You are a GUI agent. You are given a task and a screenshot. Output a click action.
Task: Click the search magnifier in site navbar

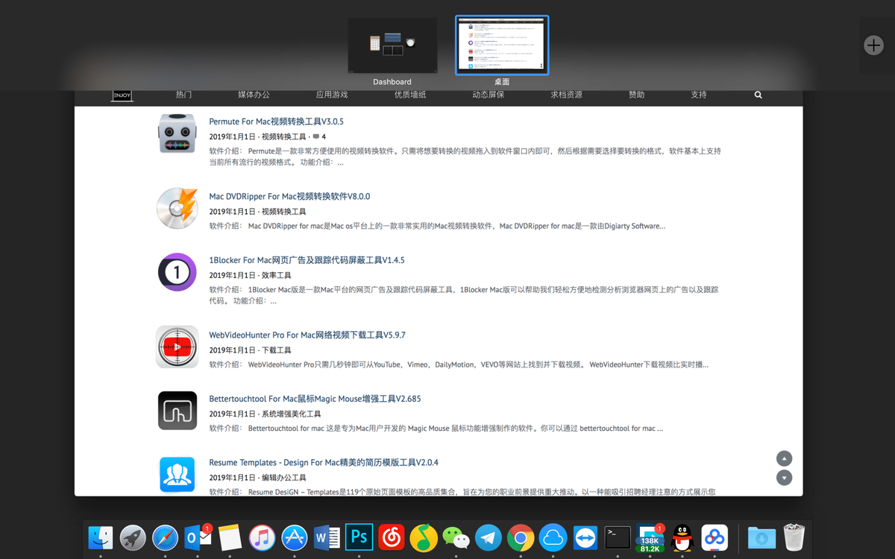[x=759, y=95]
